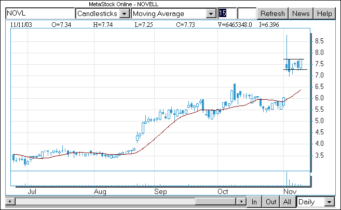Image resolution: width=341 pixels, height=210 pixels.
Task: Open the News button
Action: (301, 13)
